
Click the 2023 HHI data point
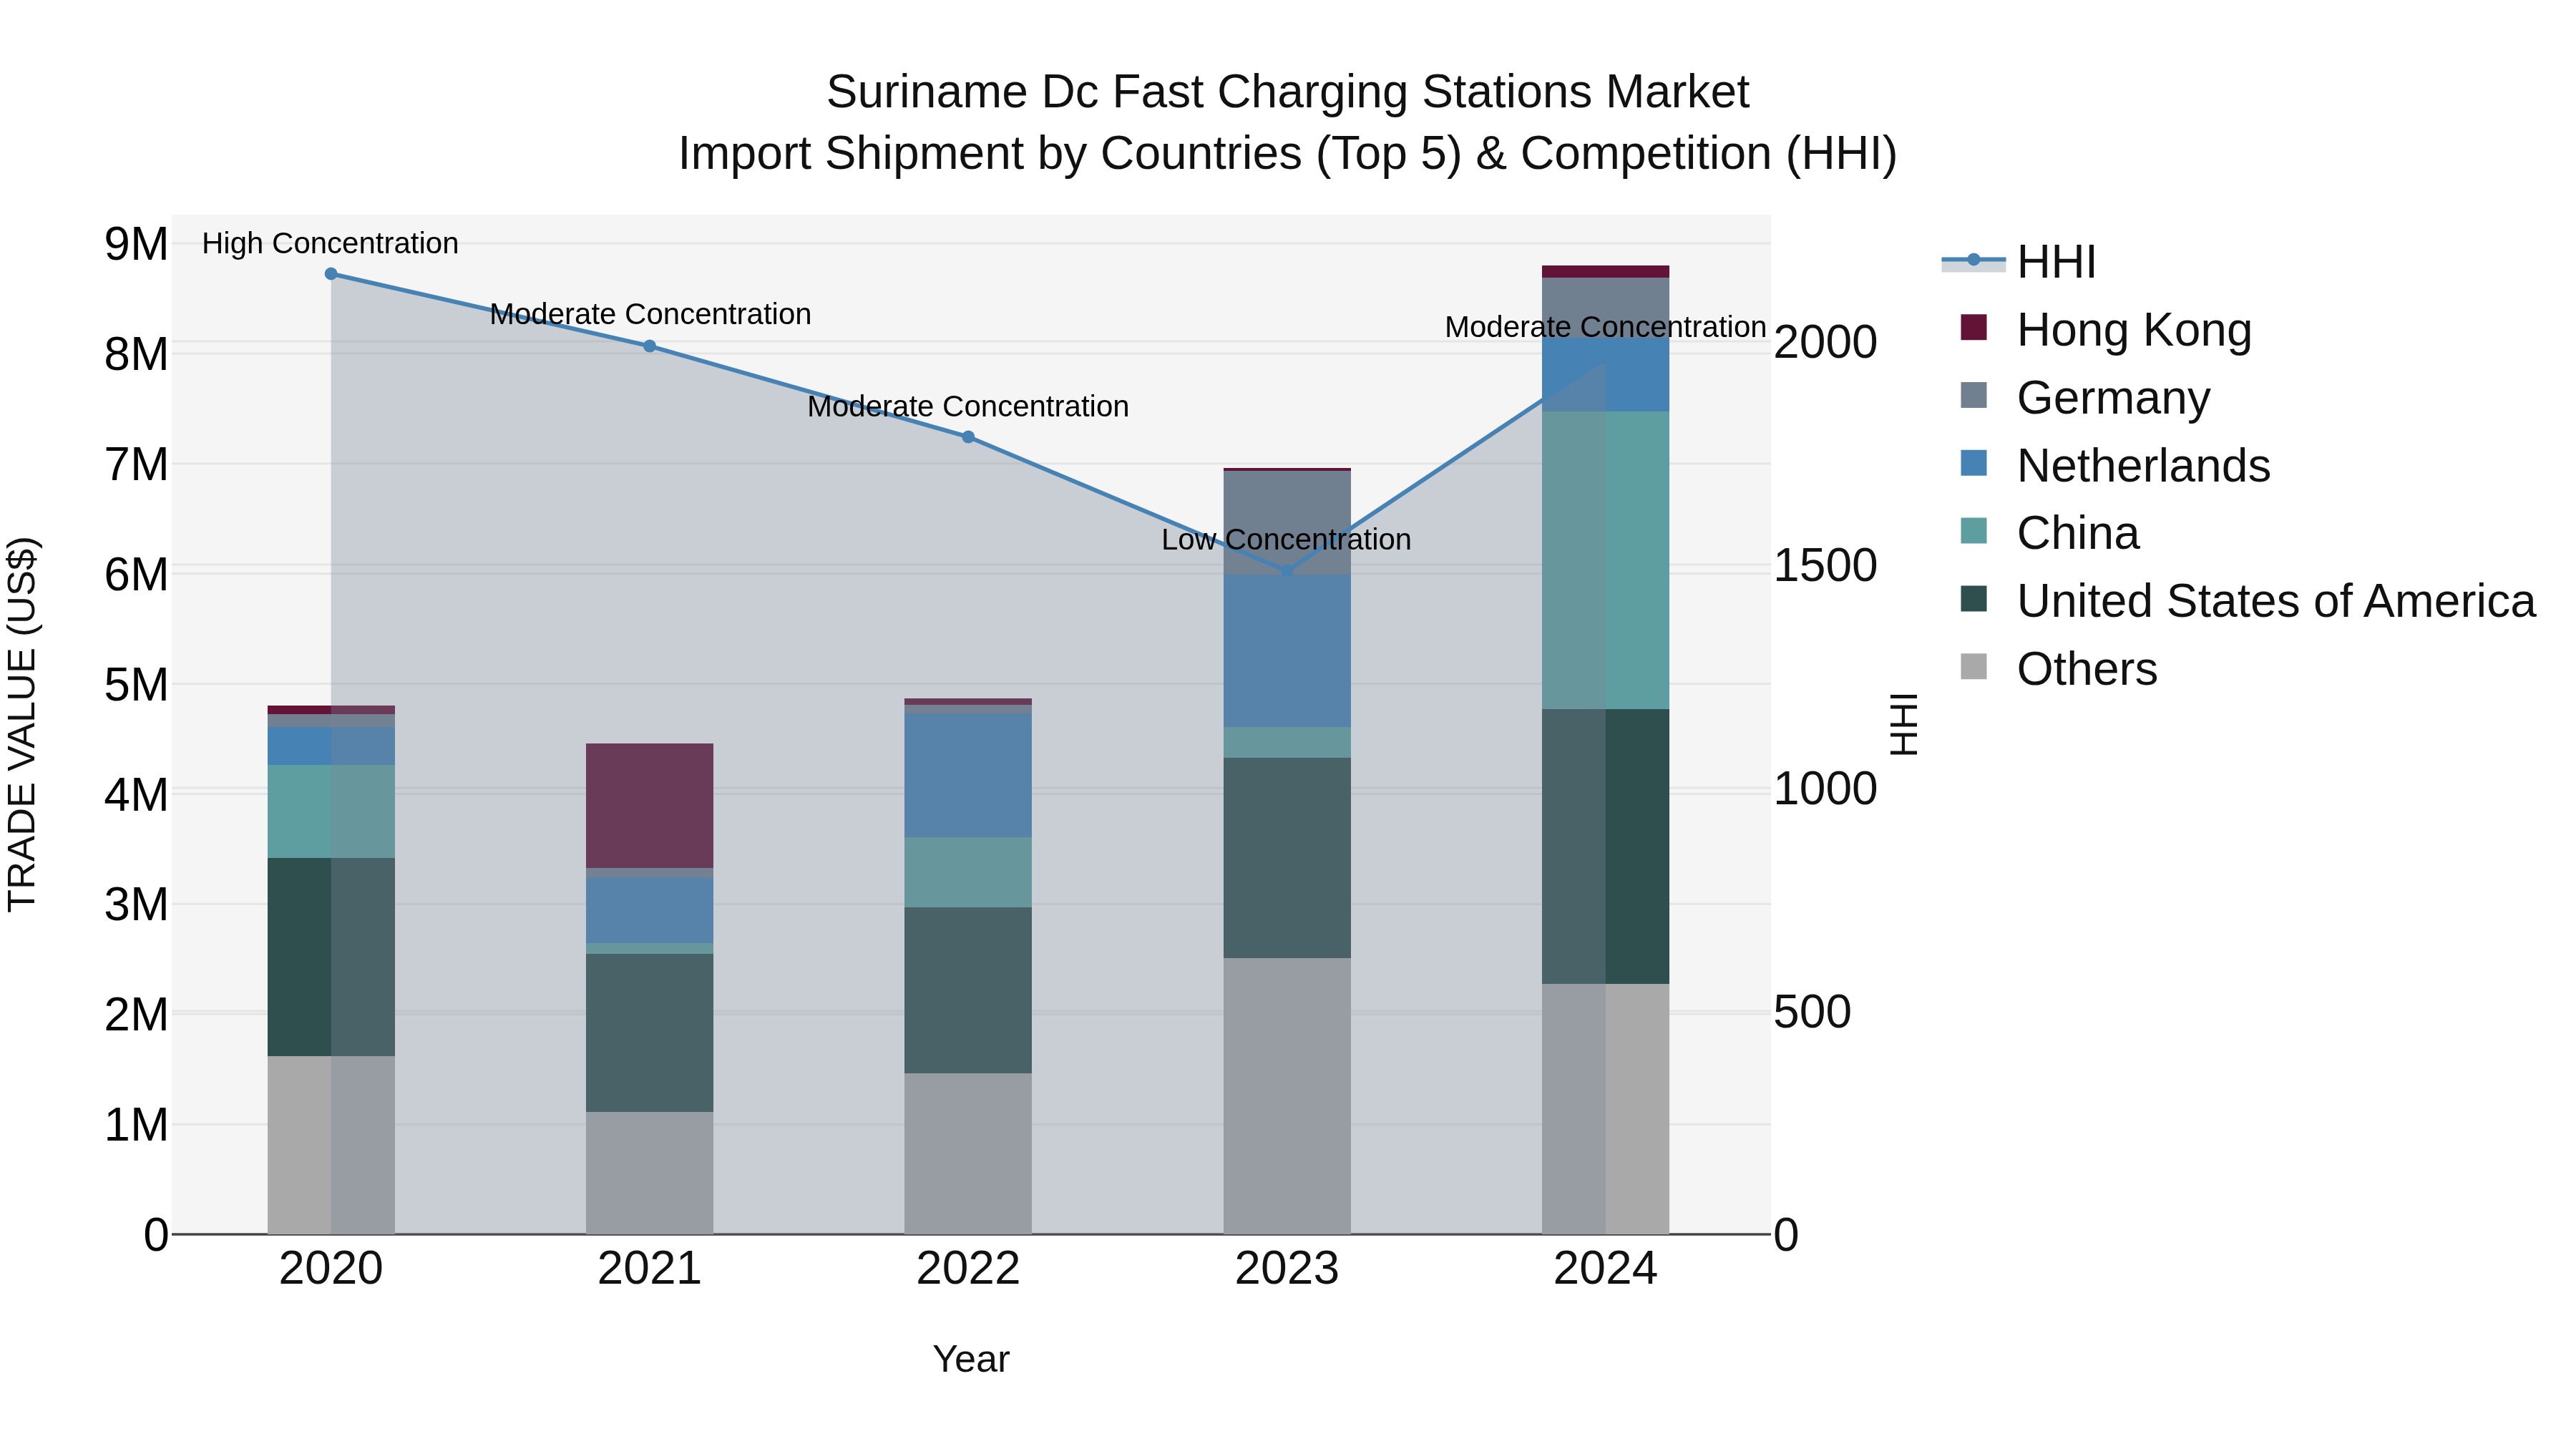click(1287, 571)
